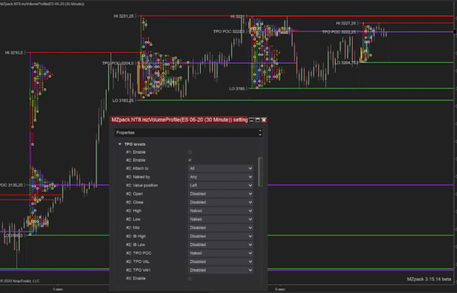Tick the #3: Enable checkbox

pyautogui.click(x=190, y=278)
